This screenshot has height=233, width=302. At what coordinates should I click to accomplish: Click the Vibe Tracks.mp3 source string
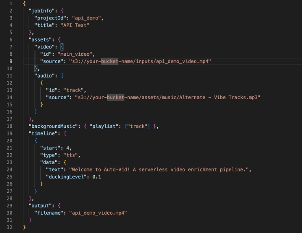pyautogui.click(x=167, y=97)
